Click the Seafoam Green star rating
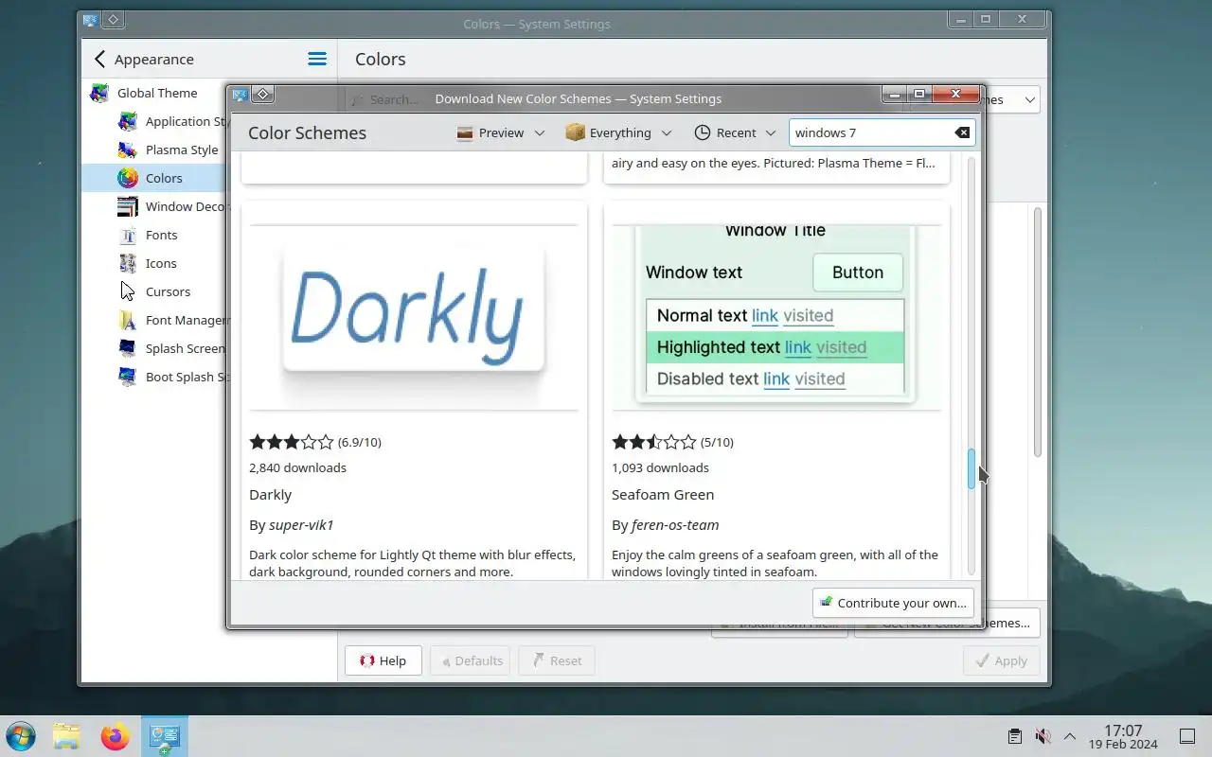Image resolution: width=1212 pixels, height=757 pixels. pos(654,442)
